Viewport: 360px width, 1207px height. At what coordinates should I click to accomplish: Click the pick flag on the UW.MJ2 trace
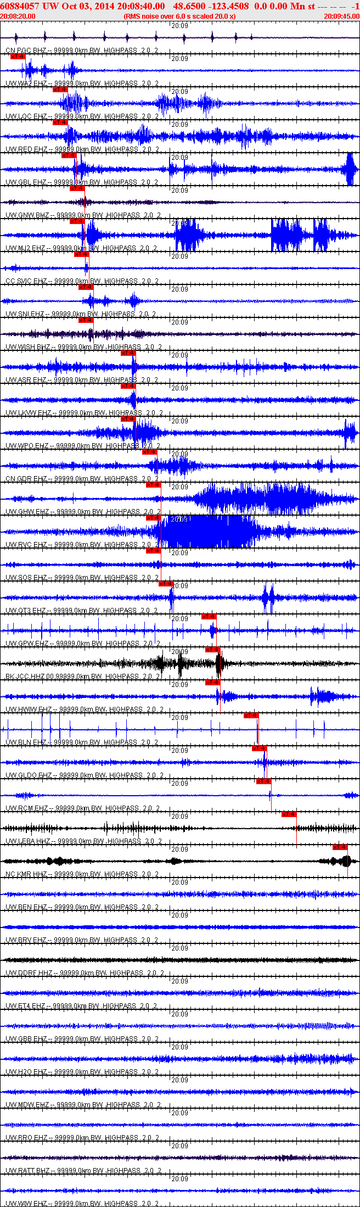pyautogui.click(x=77, y=221)
